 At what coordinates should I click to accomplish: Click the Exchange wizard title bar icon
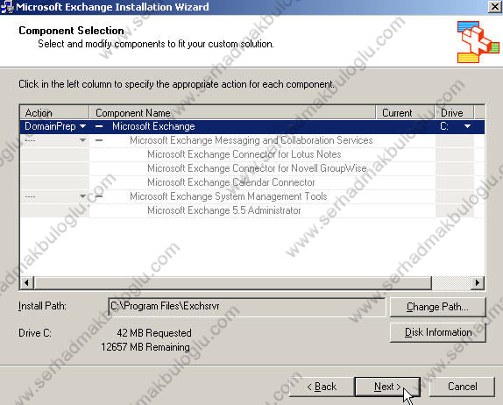coord(7,7)
